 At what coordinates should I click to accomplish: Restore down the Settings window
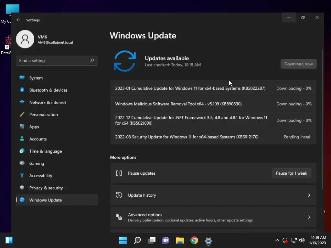point(303,17)
